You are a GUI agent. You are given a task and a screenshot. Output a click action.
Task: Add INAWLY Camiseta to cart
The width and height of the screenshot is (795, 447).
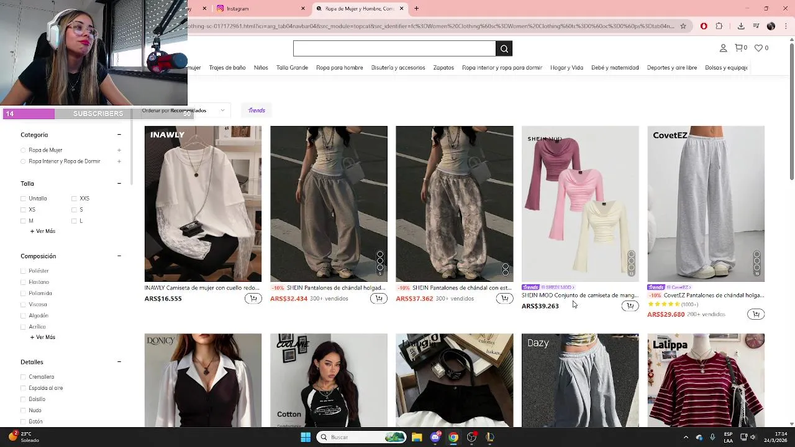(253, 299)
